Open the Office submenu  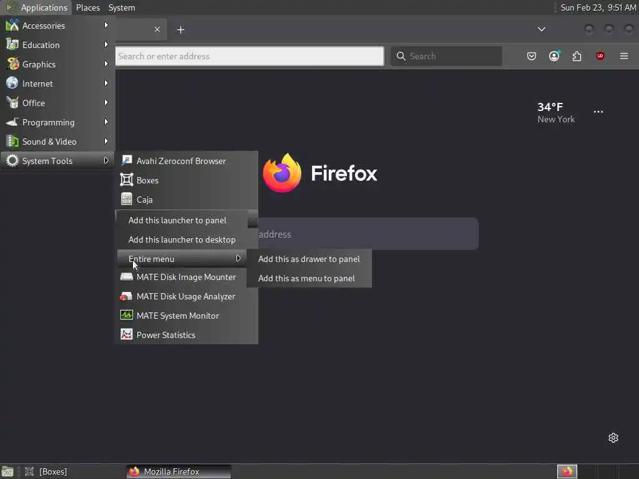pyautogui.click(x=57, y=103)
